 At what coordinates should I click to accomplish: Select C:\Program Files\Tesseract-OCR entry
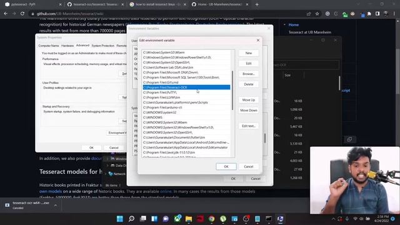point(186,87)
